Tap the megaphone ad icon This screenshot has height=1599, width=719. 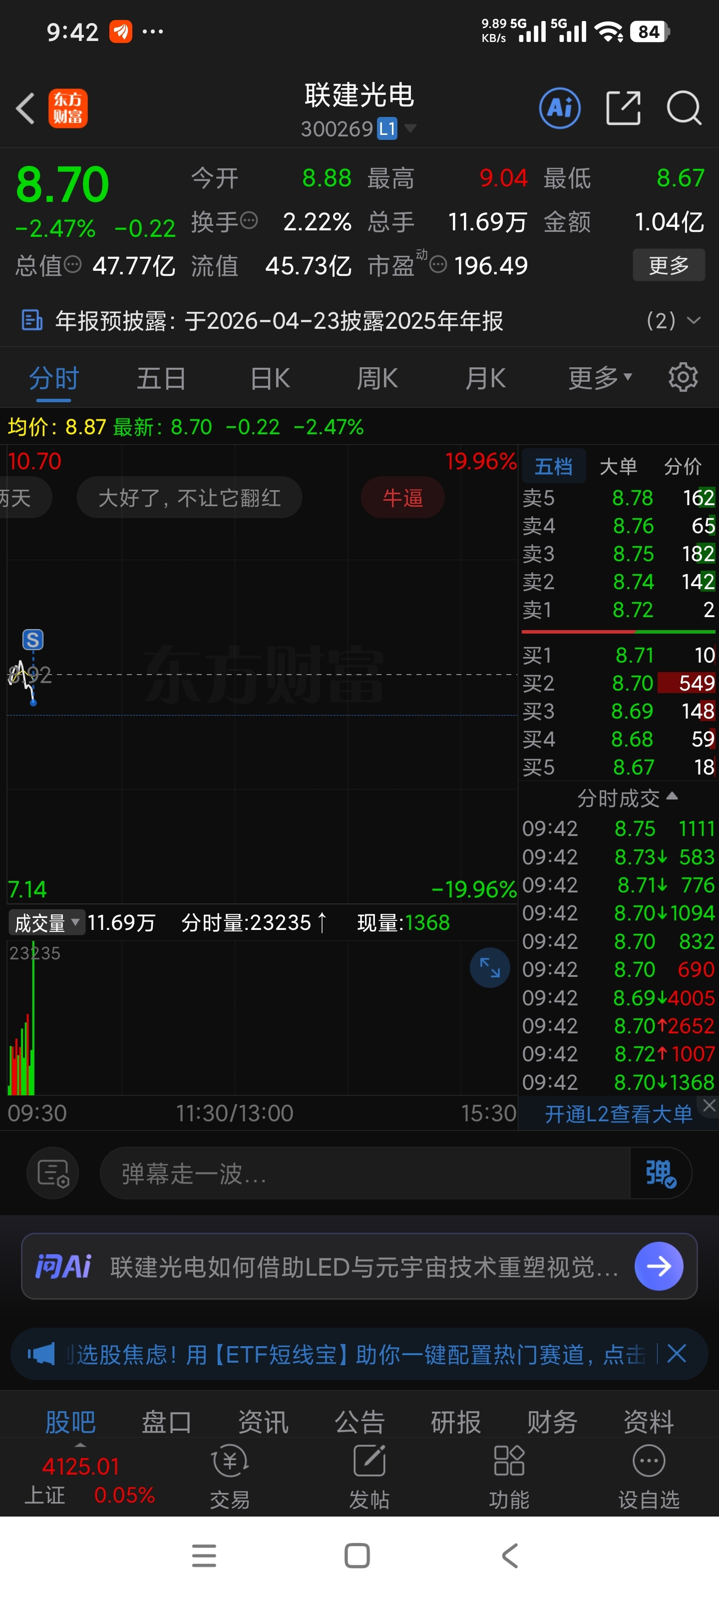click(x=41, y=1353)
